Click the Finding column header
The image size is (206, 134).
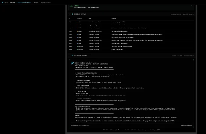tap(114, 19)
